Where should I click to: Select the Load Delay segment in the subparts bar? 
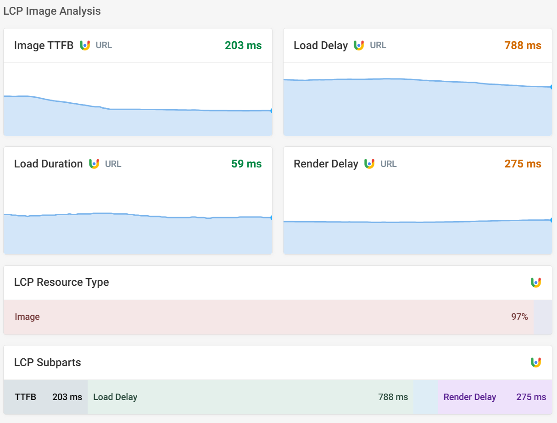pyautogui.click(x=250, y=397)
